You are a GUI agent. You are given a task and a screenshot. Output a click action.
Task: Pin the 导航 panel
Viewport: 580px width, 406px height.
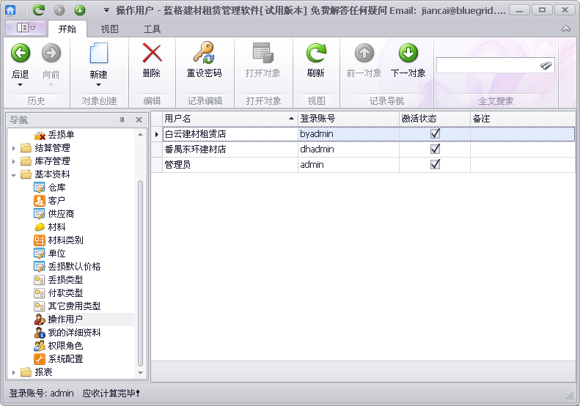[x=122, y=119]
